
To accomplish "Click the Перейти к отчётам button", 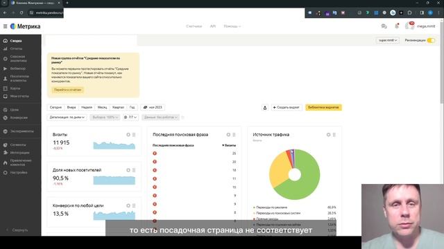I will (68, 90).
